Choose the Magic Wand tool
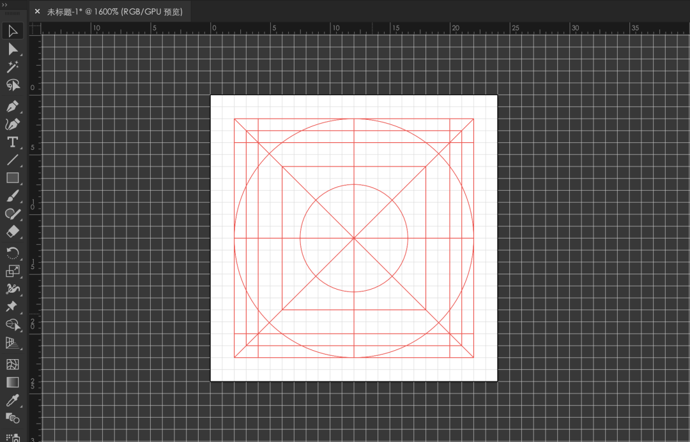690x442 pixels. (x=12, y=67)
